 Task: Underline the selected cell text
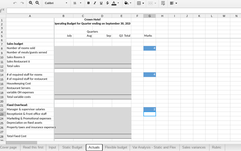tap(101, 3)
